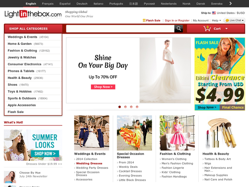
Task: Open Health & Beauty sidebar category
Action: [33, 78]
